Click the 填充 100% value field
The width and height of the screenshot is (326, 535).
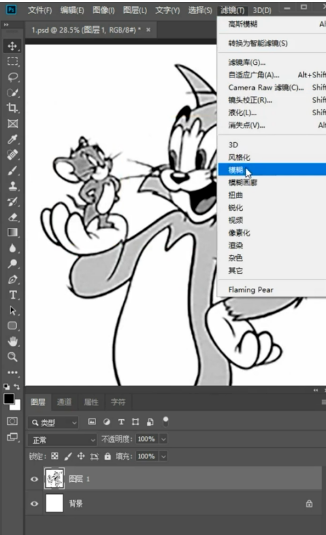(146, 456)
